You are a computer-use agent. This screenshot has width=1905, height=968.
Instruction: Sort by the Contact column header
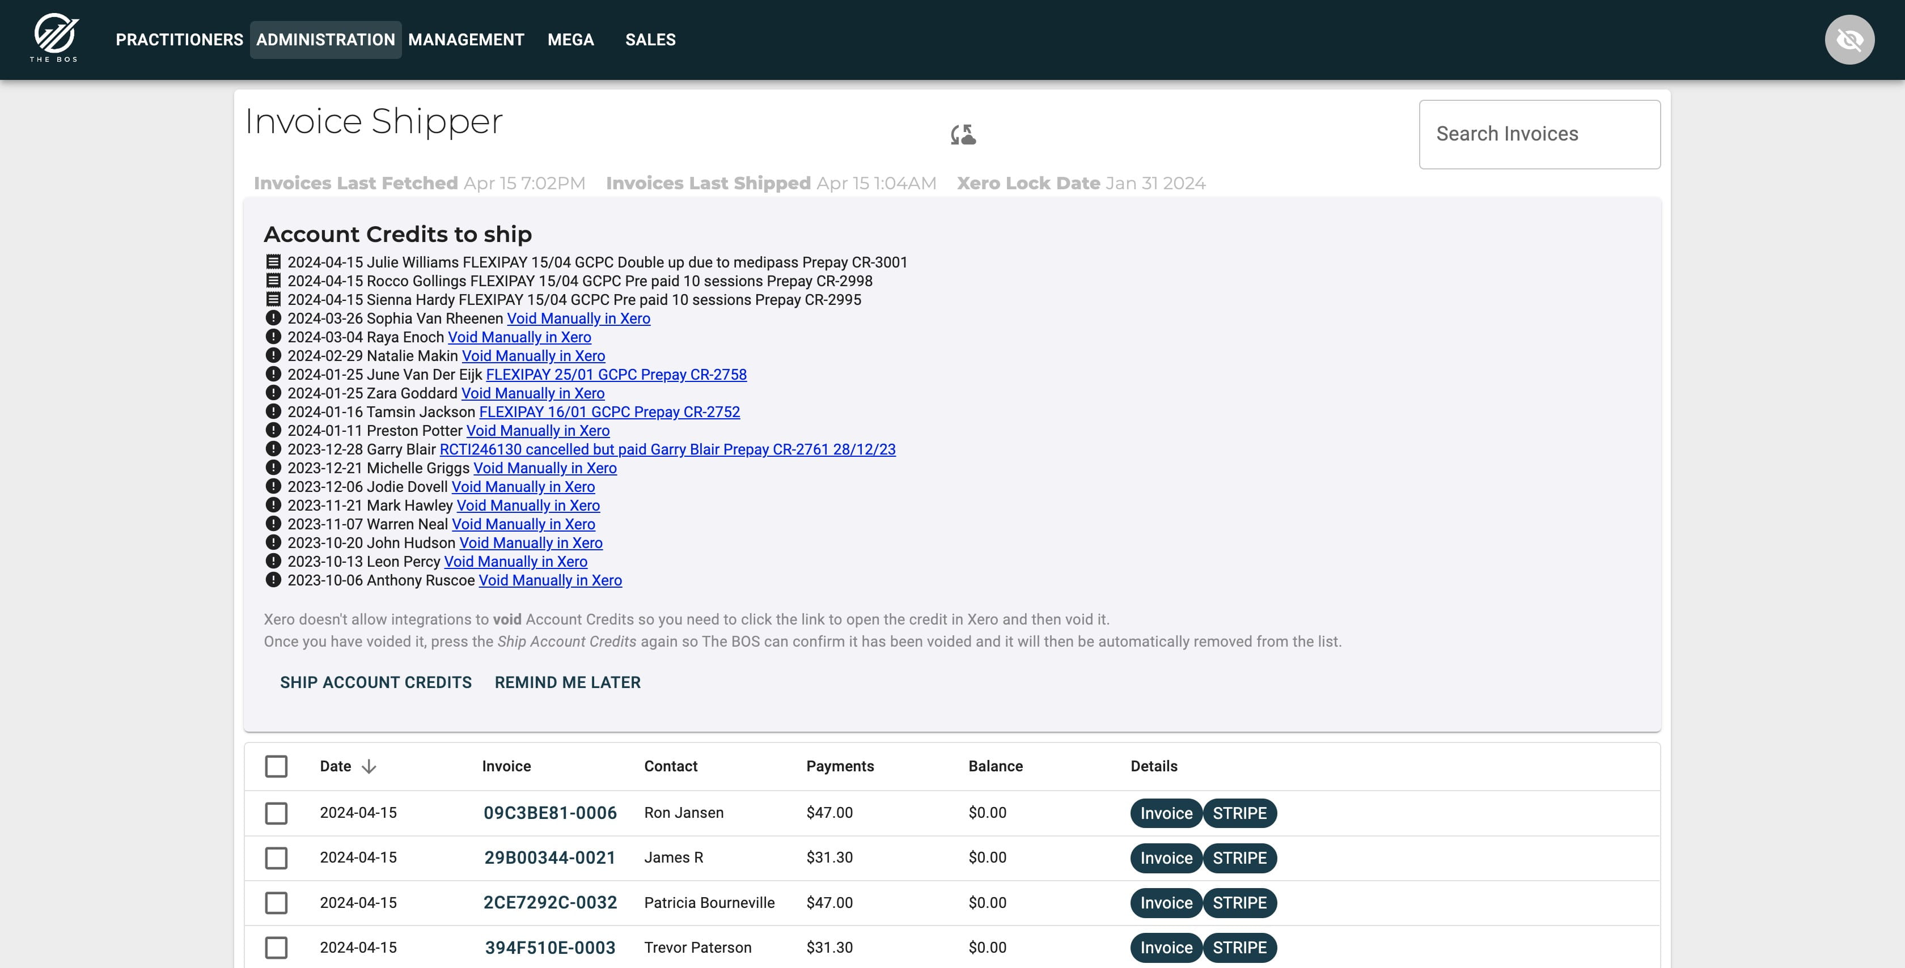(x=670, y=766)
